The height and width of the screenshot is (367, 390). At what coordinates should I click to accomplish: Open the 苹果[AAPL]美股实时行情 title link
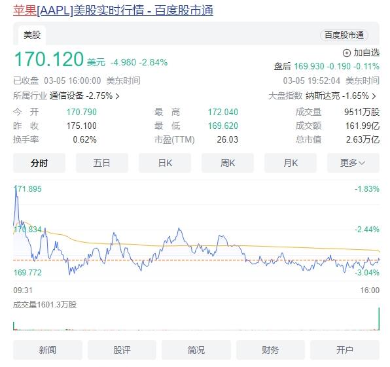113,10
